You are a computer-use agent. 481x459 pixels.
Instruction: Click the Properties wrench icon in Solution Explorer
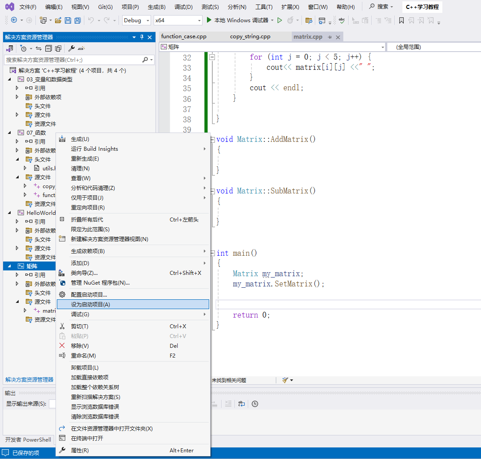pyautogui.click(x=72, y=48)
